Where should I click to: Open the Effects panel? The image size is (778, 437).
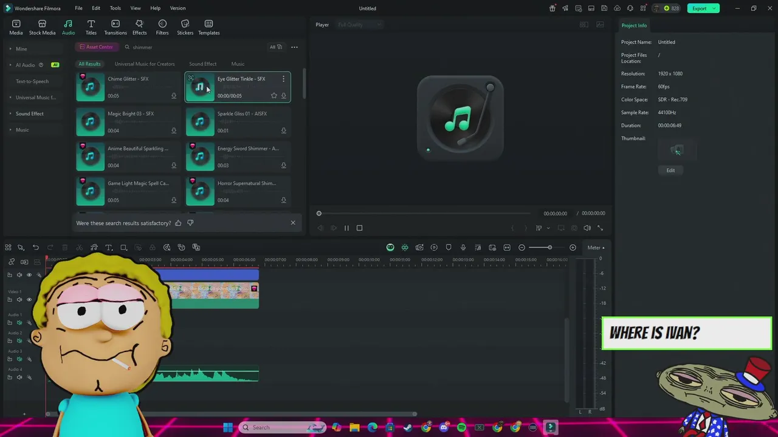pyautogui.click(x=139, y=27)
